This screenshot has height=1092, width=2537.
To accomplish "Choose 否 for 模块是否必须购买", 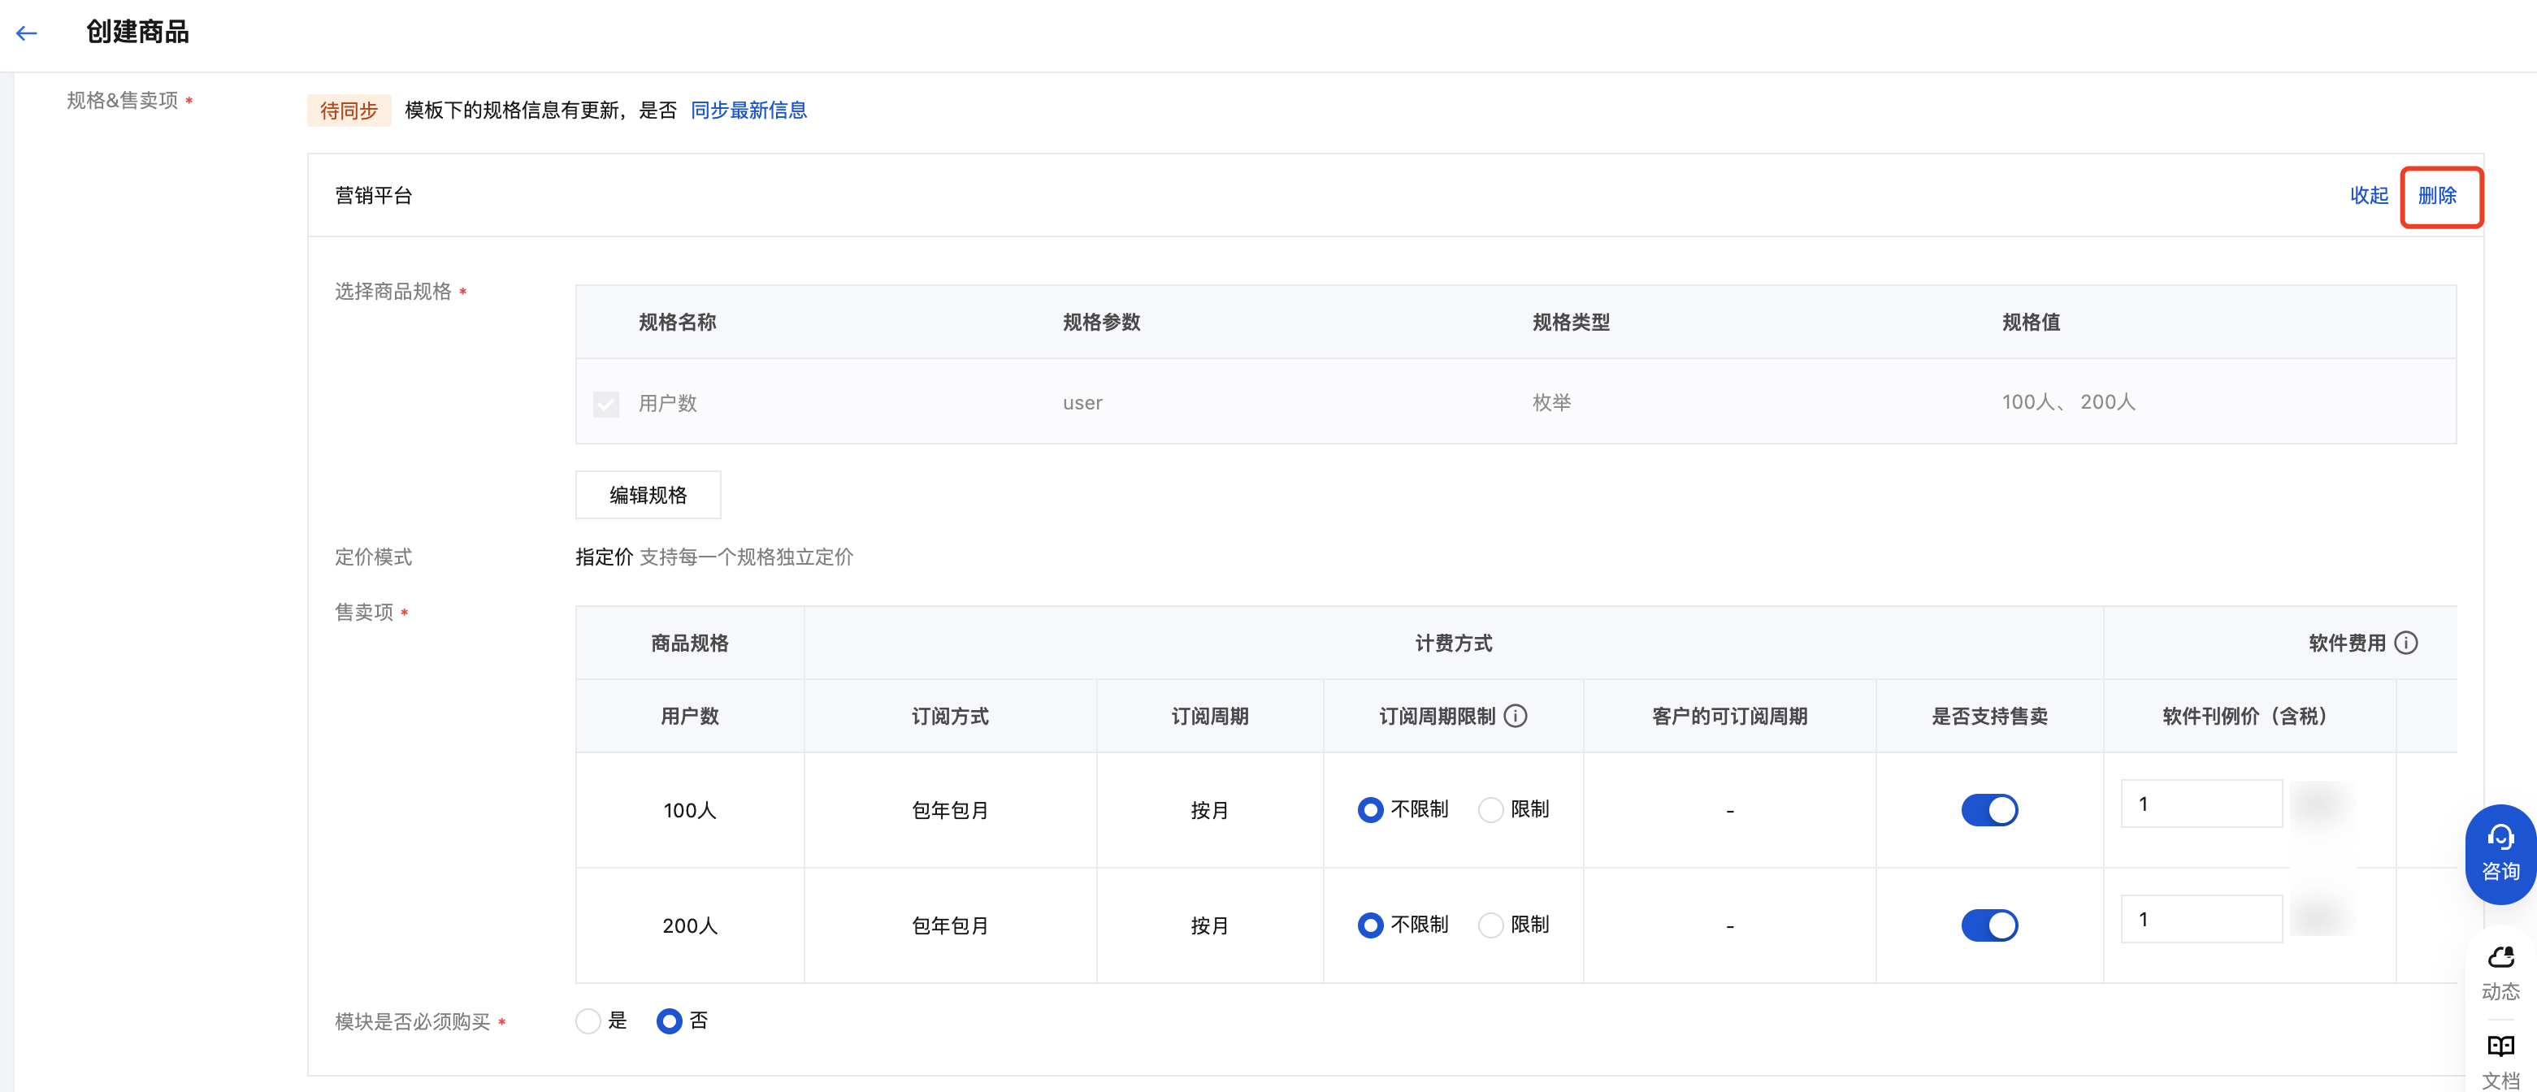I will coord(669,1021).
